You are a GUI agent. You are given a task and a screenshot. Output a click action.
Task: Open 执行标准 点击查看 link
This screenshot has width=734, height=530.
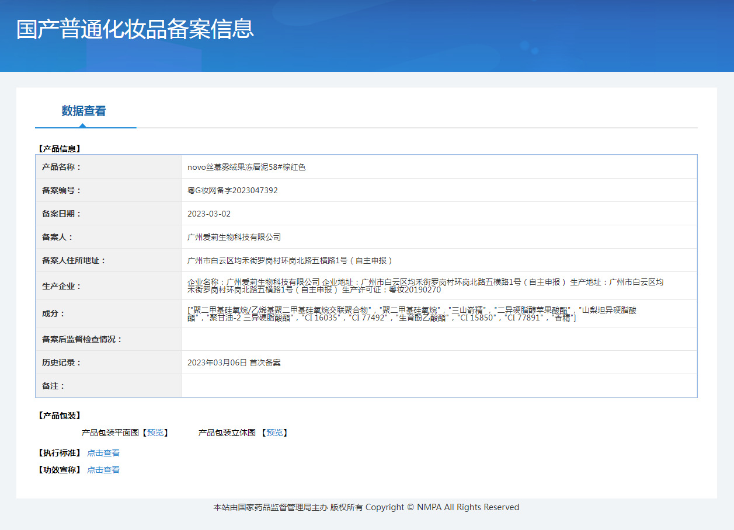[x=103, y=453]
